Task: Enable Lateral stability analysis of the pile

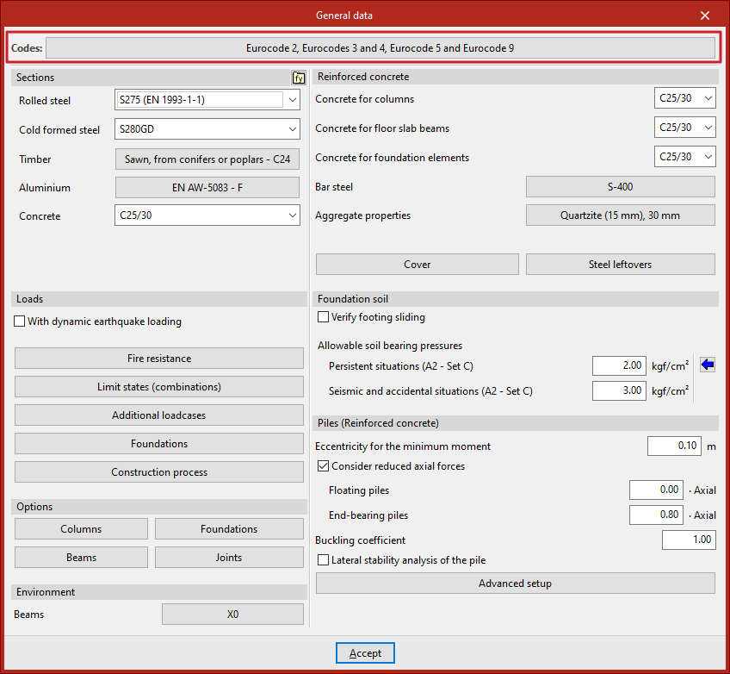Action: tap(324, 560)
